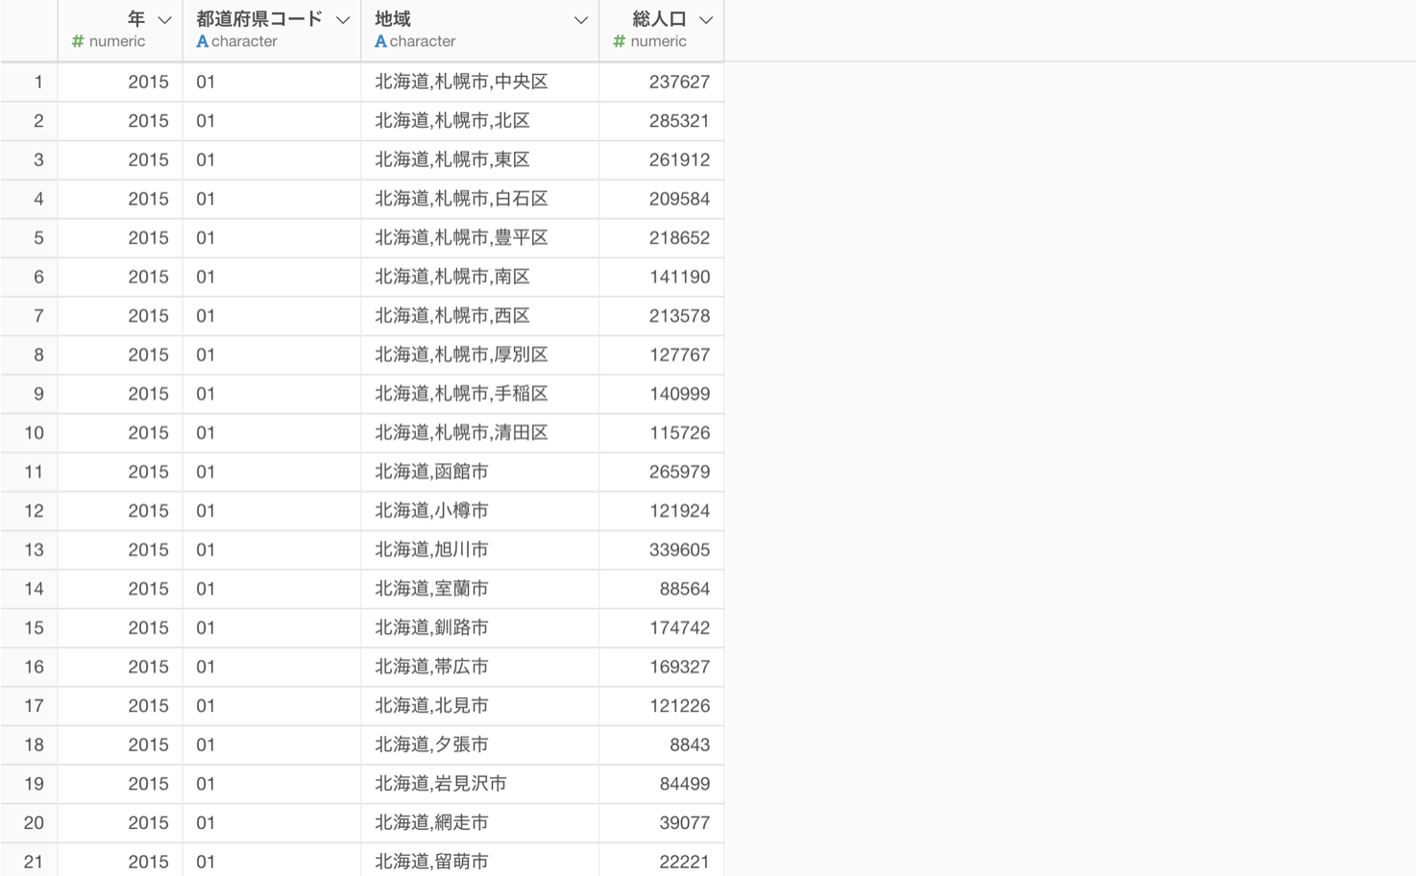Click cell 北海道,旭川市
The height and width of the screenshot is (876, 1416).
coord(480,549)
